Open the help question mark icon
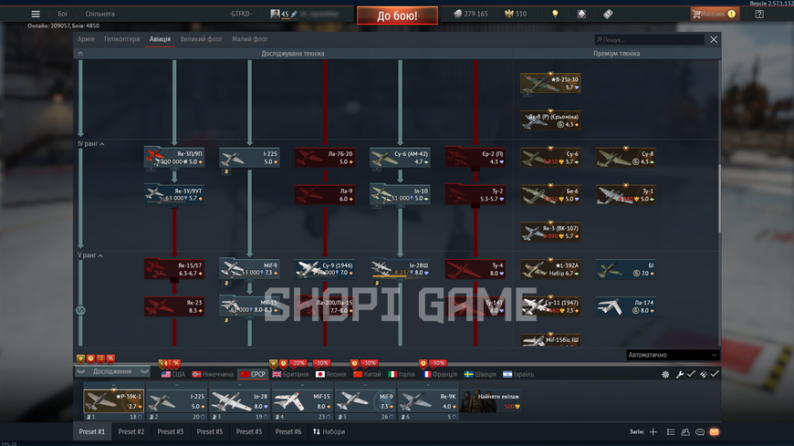 tap(759, 15)
